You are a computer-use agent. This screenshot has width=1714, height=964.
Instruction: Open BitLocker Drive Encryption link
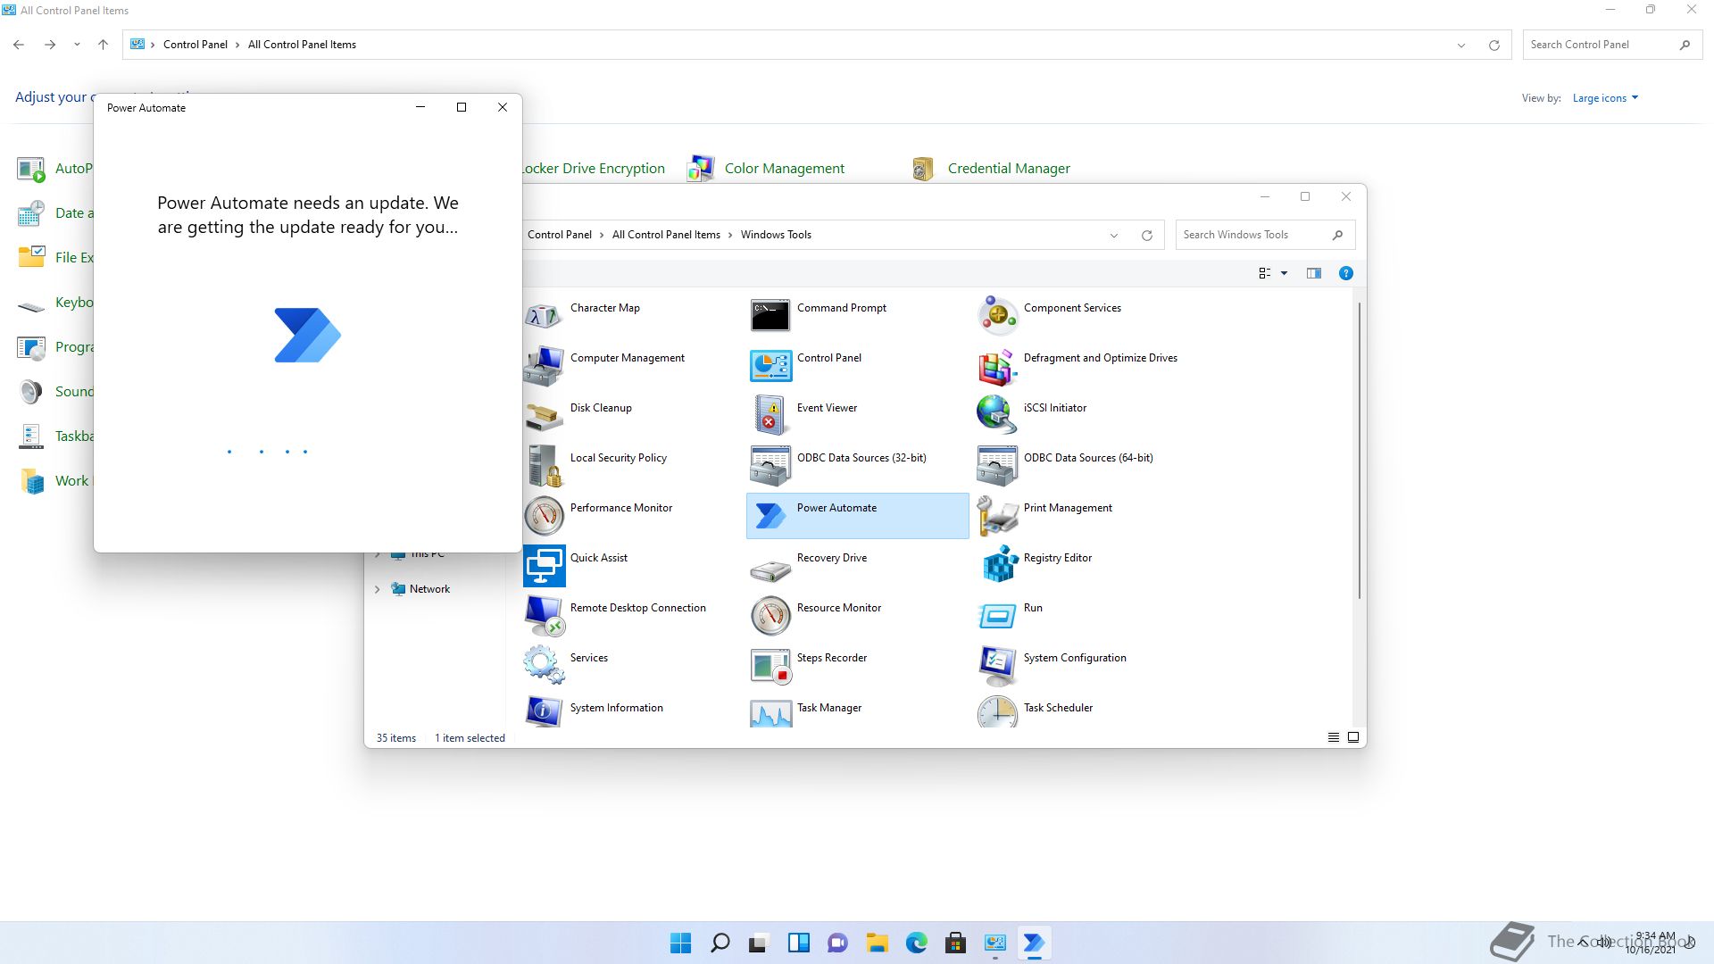tap(594, 168)
